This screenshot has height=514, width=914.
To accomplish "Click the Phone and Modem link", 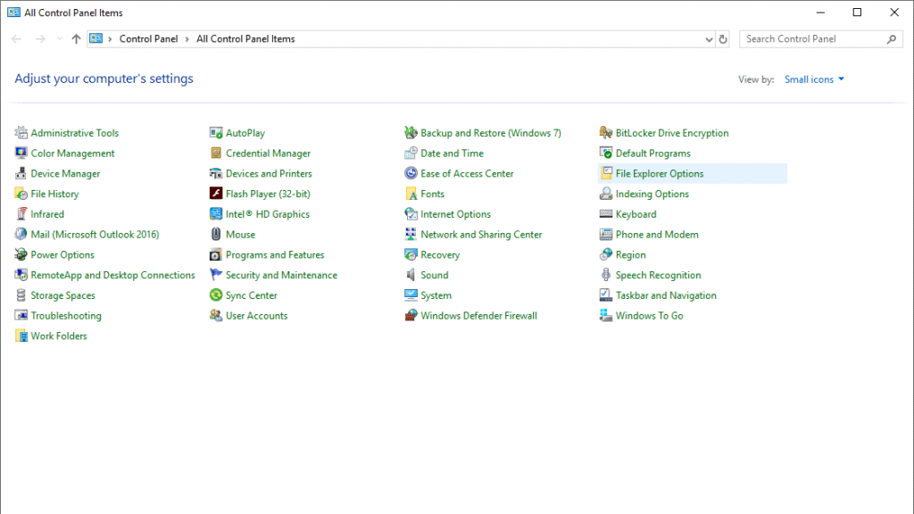I will [x=657, y=235].
